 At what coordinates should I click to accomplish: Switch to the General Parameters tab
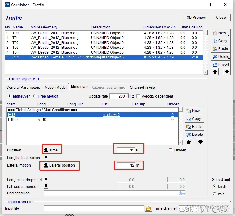(23, 87)
